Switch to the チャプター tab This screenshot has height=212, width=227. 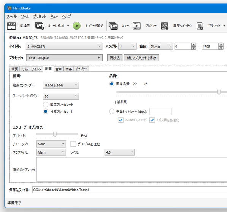pos(81,69)
